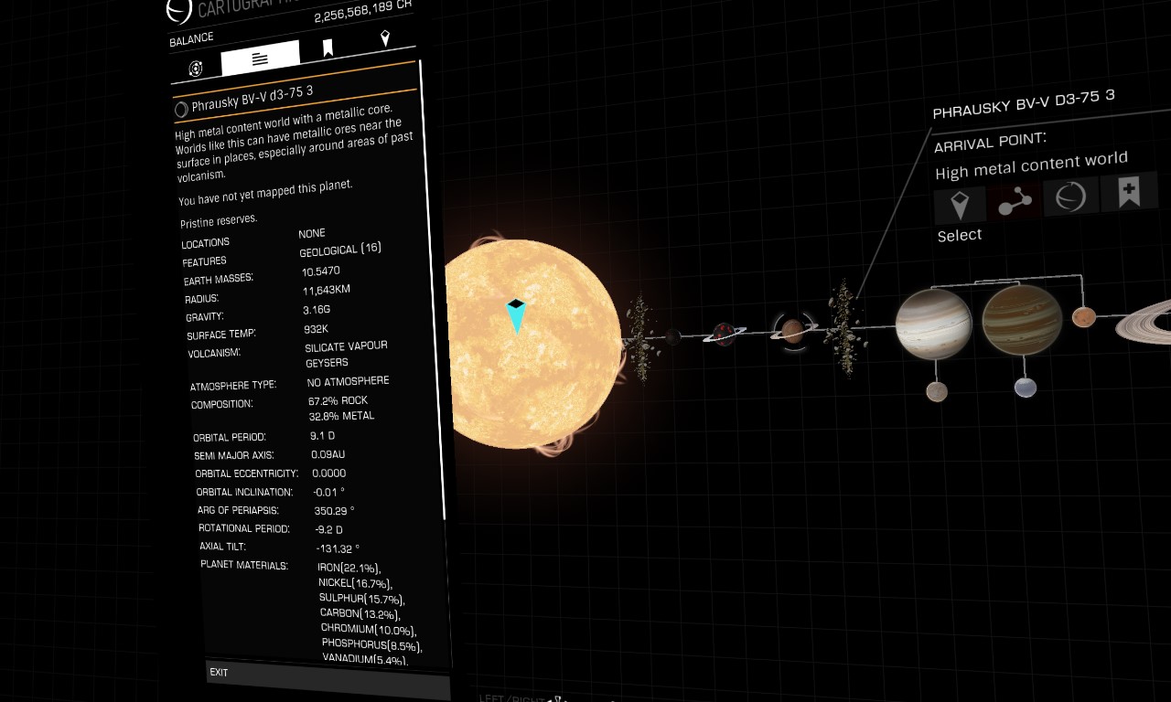The image size is (1171, 702).
Task: Click the SULPHUR(15.7%) material entry
Action: tap(361, 599)
